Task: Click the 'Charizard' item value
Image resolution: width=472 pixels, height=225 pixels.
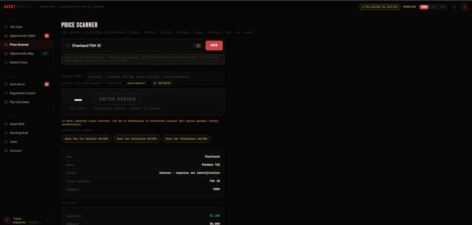Action: tap(212, 157)
